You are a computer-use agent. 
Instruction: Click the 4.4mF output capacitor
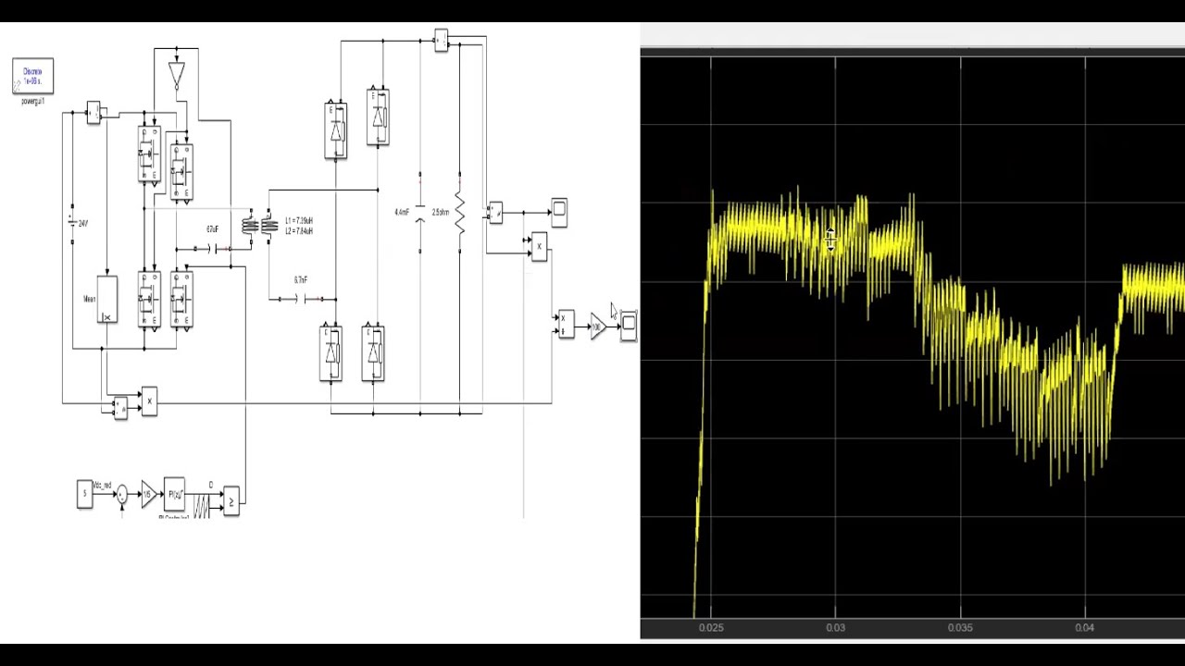[419, 213]
